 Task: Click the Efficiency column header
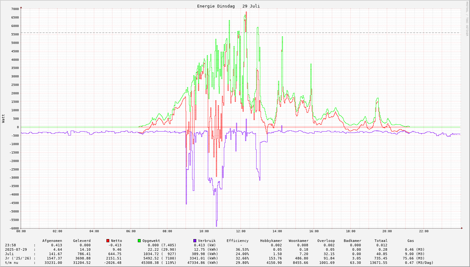pos(237,241)
